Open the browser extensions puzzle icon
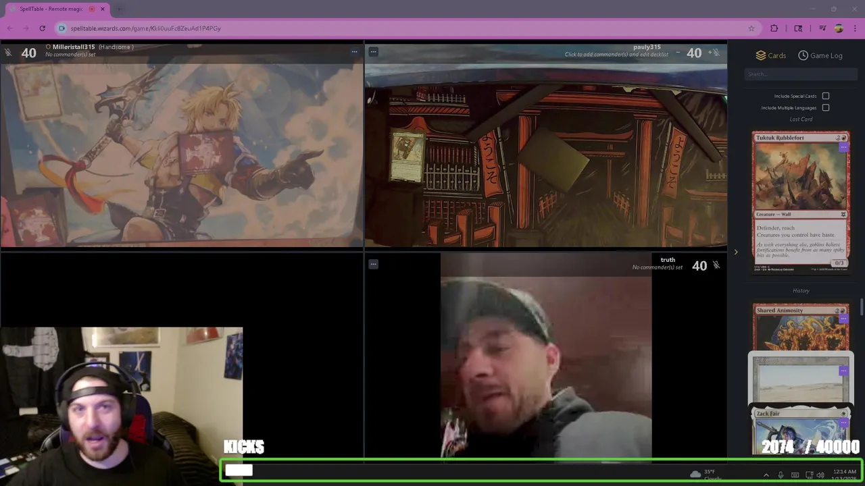 pyautogui.click(x=774, y=28)
